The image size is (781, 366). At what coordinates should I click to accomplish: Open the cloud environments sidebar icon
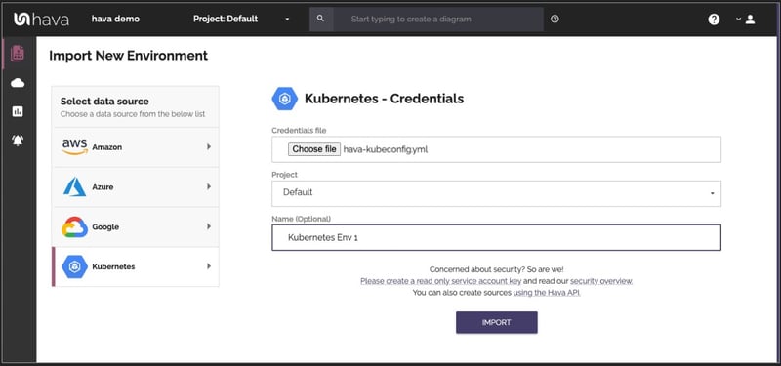(x=18, y=83)
